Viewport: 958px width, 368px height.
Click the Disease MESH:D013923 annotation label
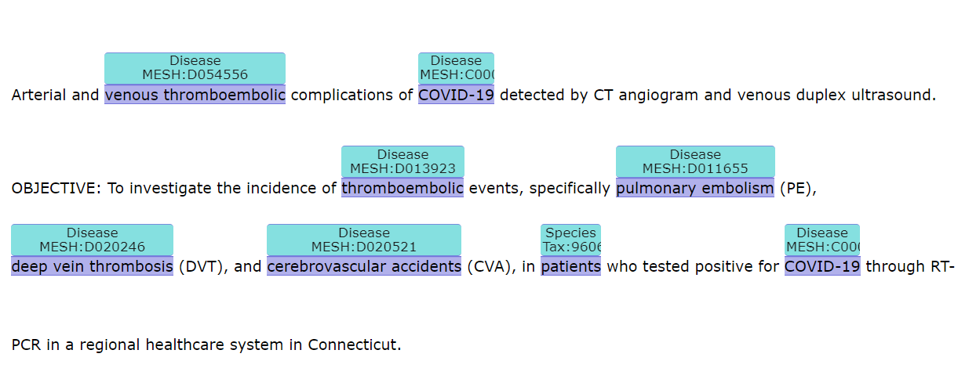coord(403,161)
